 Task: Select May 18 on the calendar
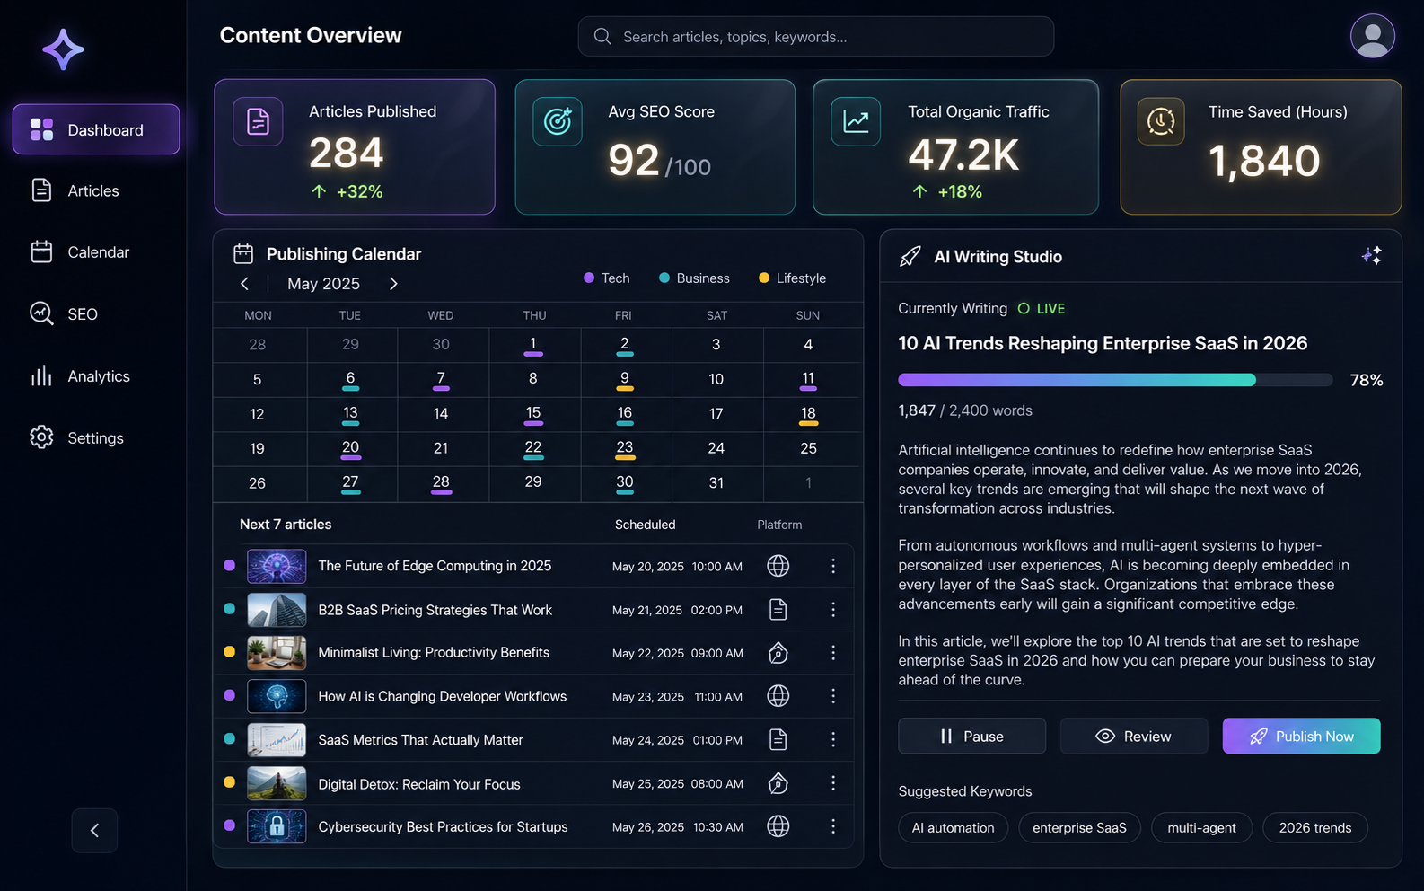click(x=808, y=413)
